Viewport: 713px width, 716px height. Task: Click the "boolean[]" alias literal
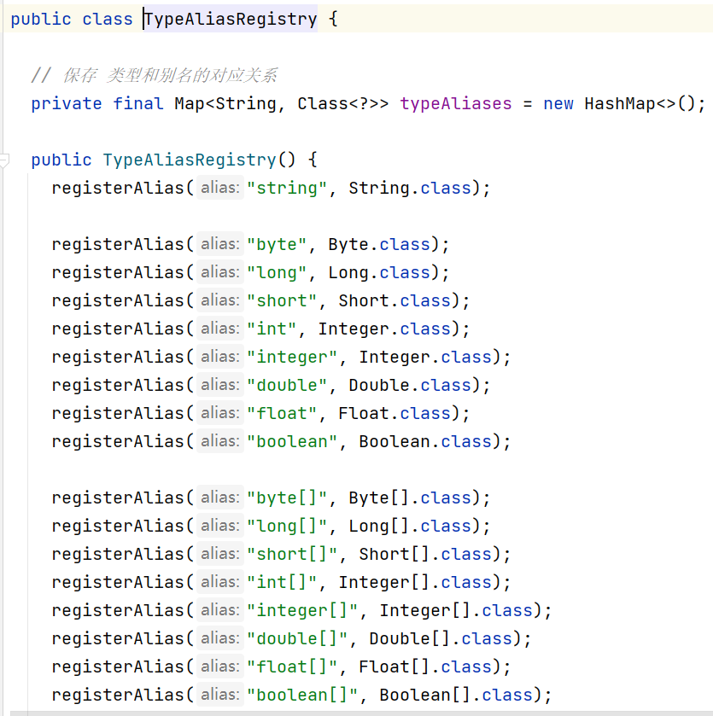click(302, 695)
